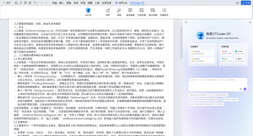The width and height of the screenshot is (253, 136).
Task: Open the 文件 file menu
Action: click(x=7, y=3)
